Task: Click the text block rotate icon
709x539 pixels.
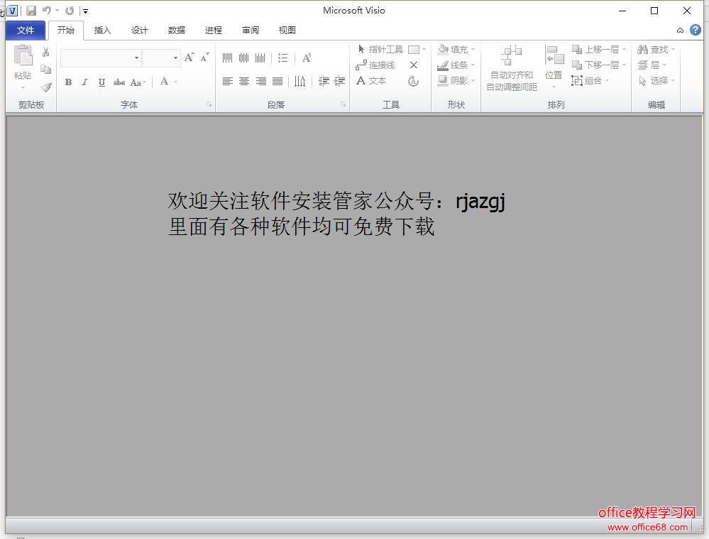Action: coord(413,81)
